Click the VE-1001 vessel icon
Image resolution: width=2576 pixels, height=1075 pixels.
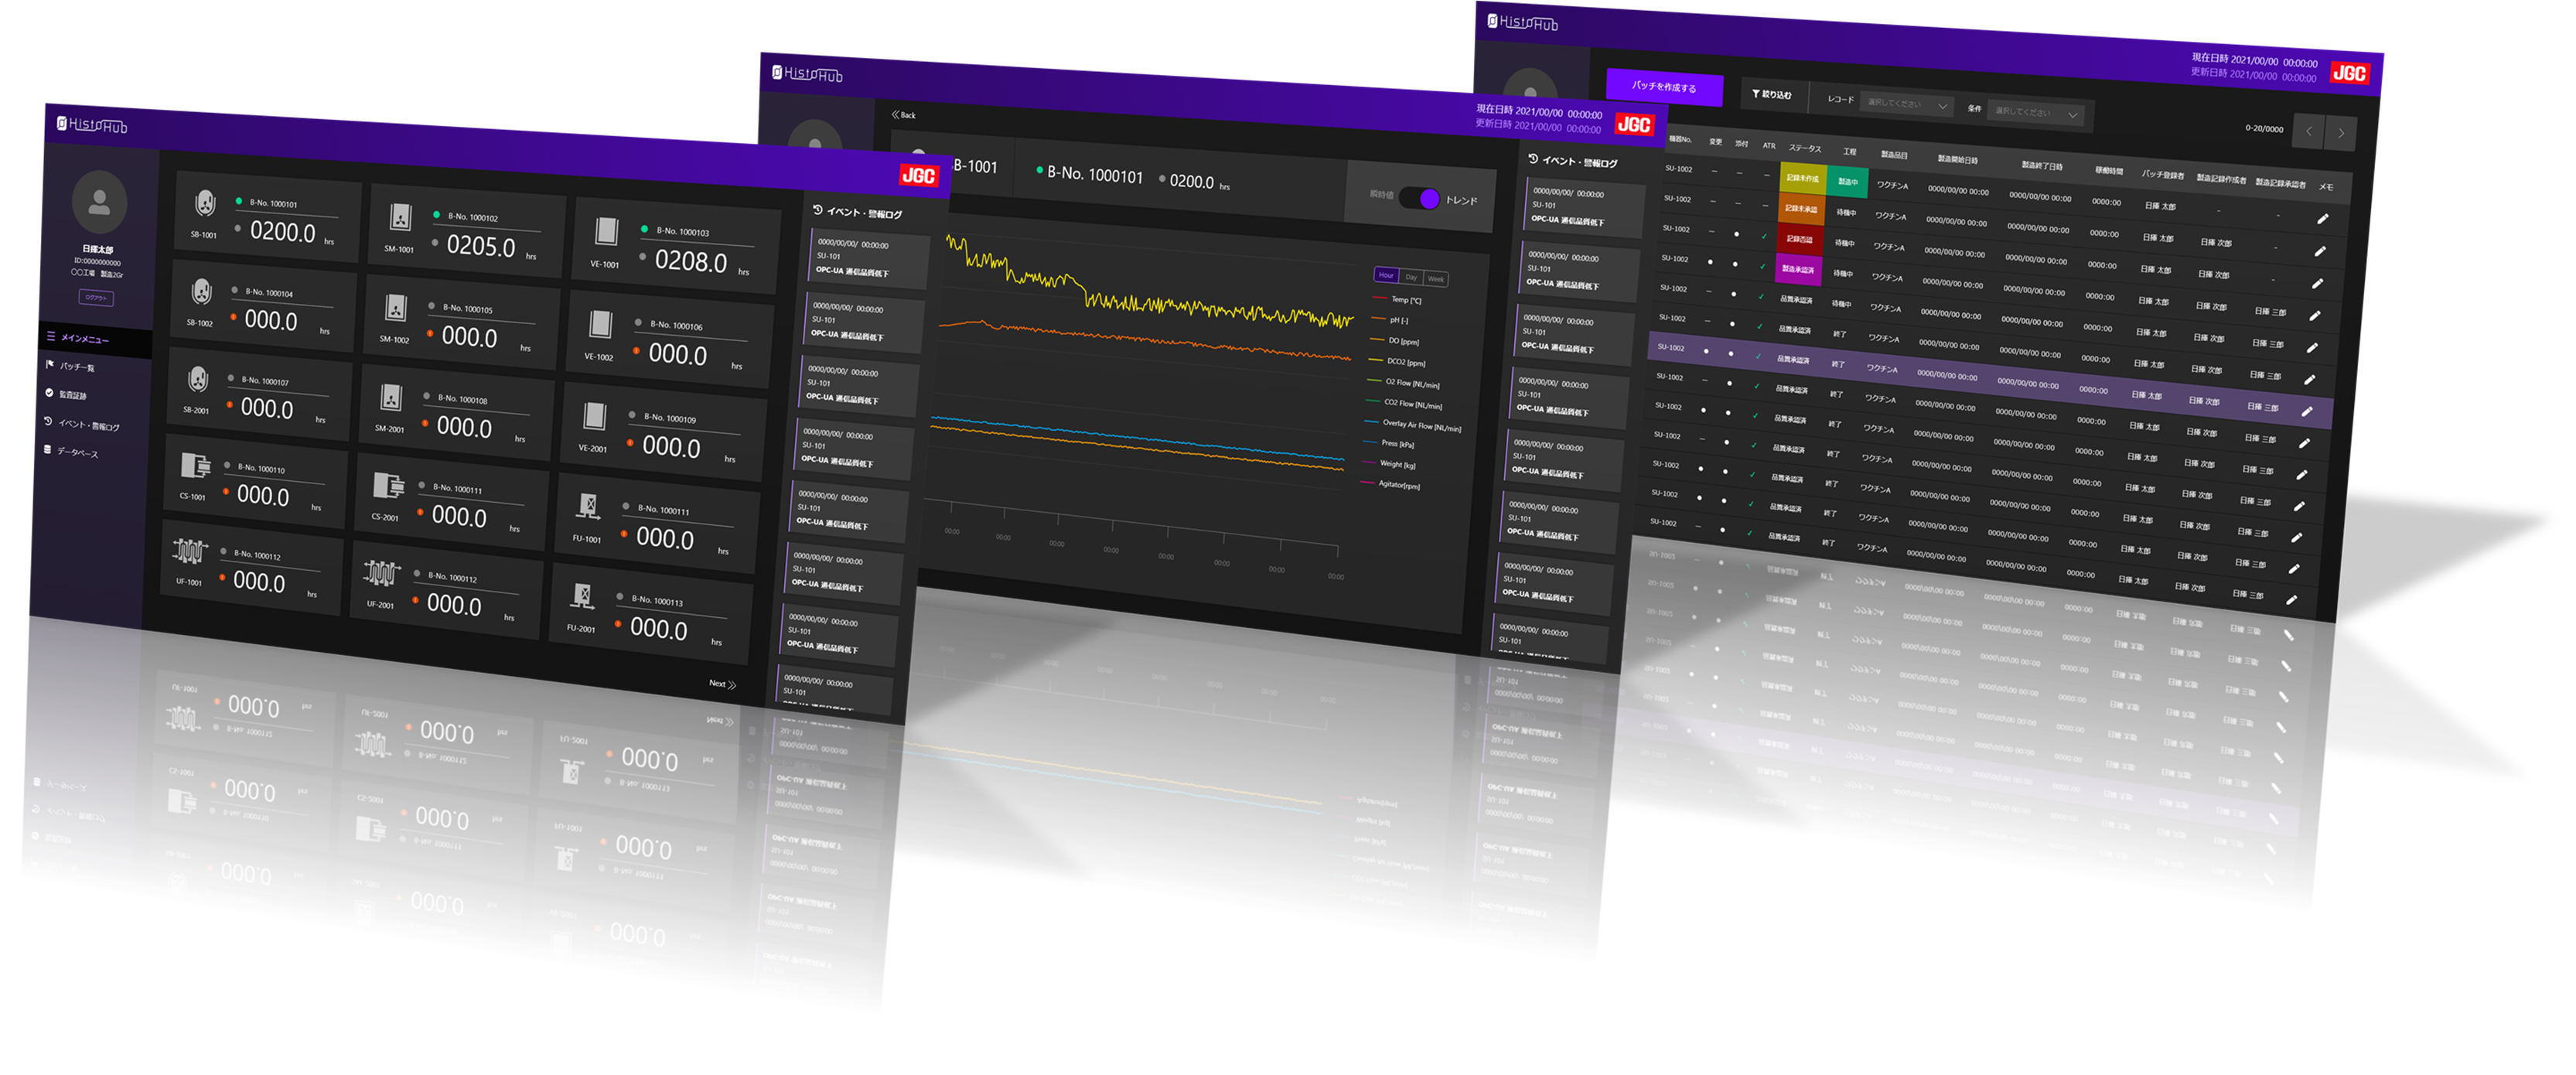click(606, 232)
